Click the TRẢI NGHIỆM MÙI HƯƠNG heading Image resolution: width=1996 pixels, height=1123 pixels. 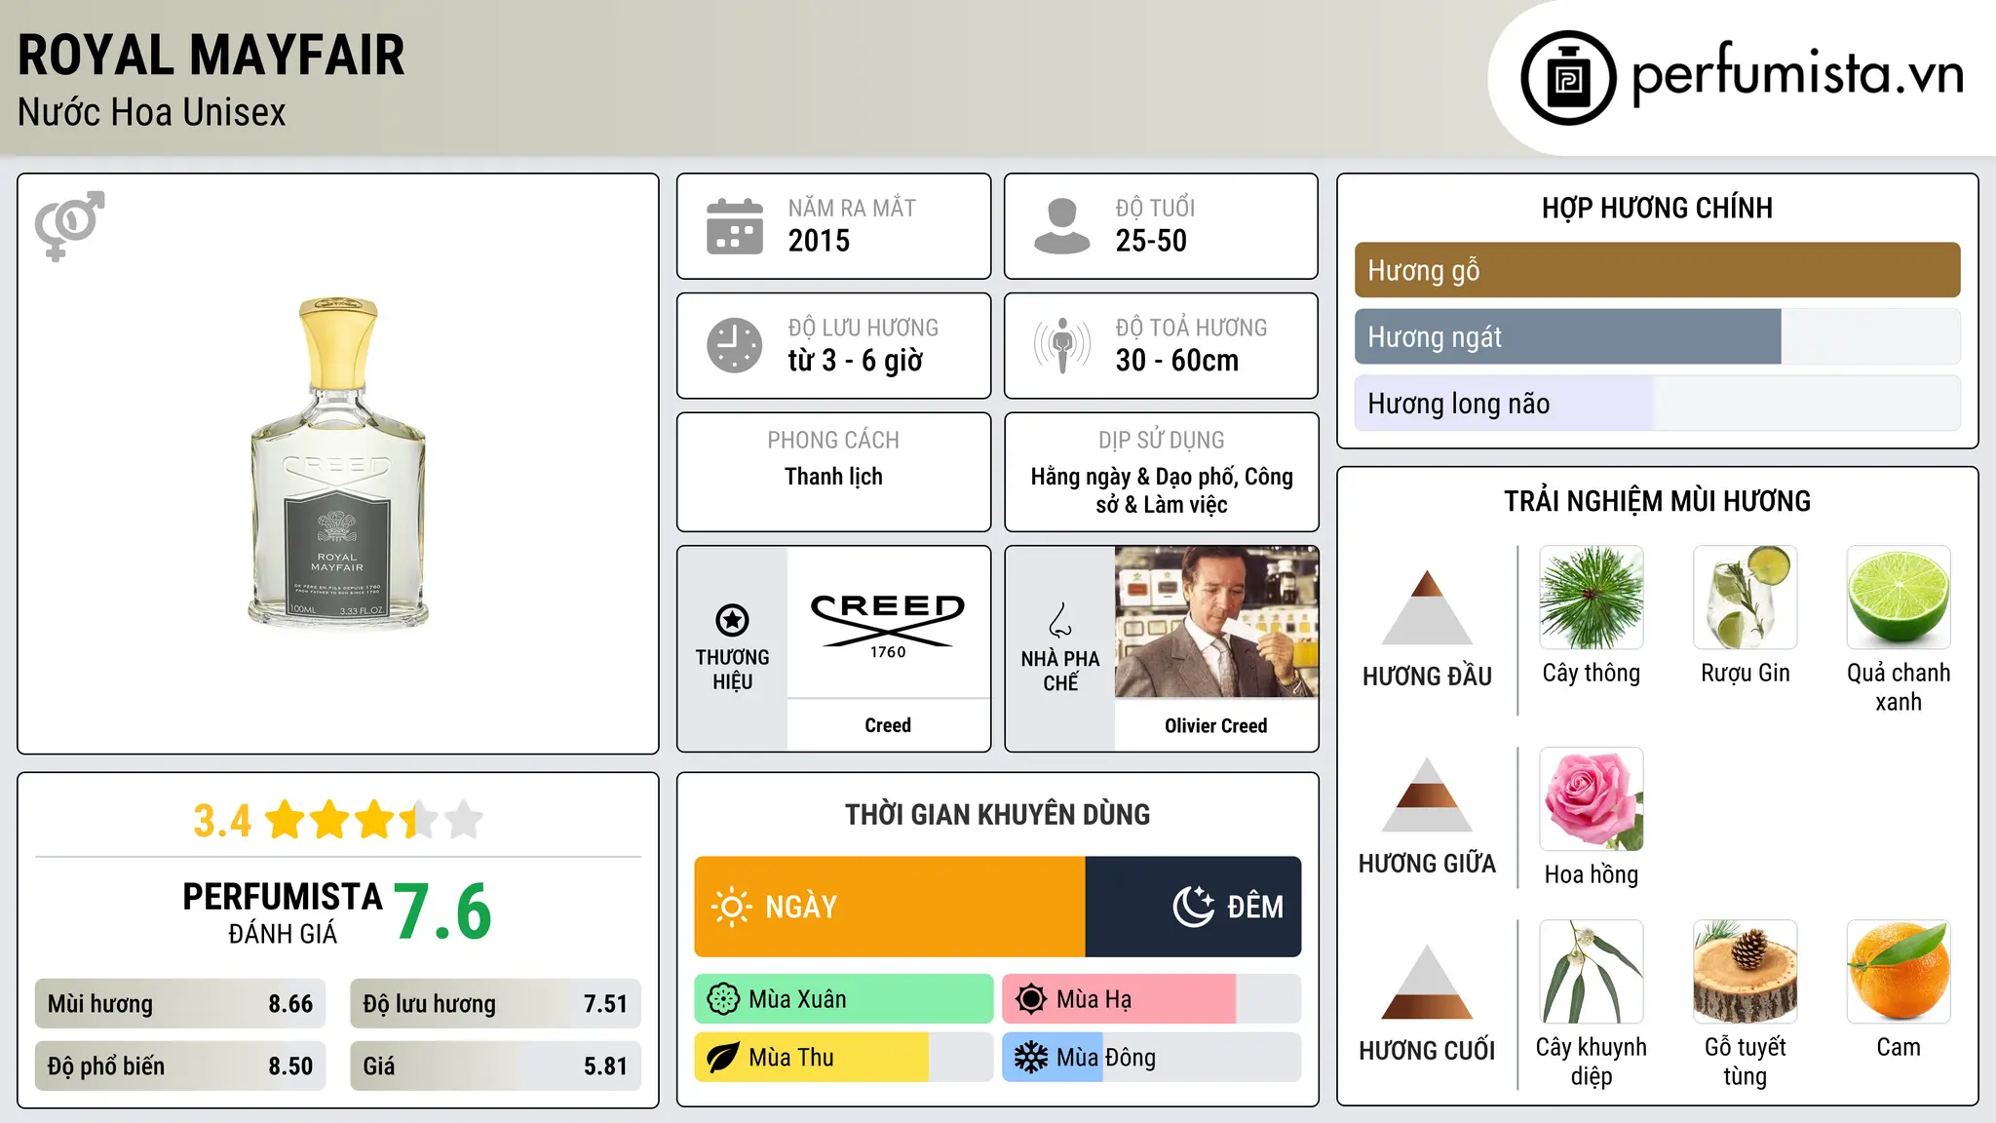pyautogui.click(x=1657, y=501)
